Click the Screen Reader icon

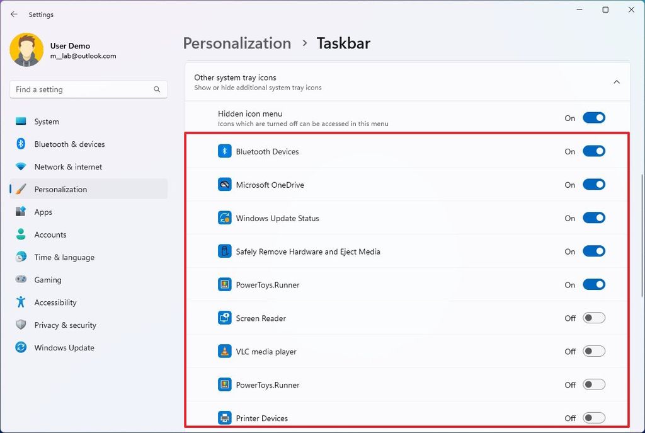[x=225, y=318]
